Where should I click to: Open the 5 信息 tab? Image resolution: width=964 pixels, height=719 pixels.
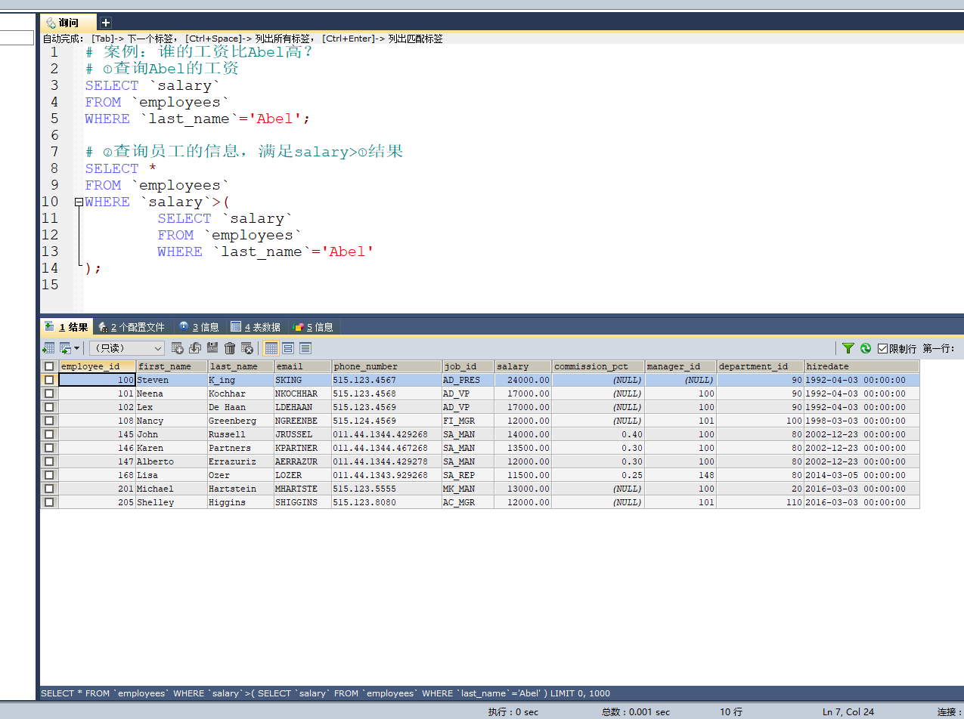[313, 327]
